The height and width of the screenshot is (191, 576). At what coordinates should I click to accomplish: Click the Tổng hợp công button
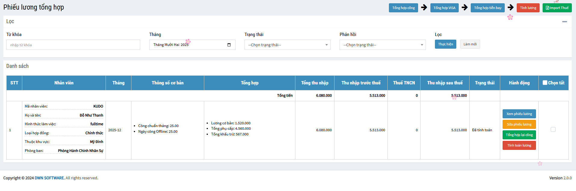click(403, 8)
